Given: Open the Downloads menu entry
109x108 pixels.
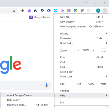Looking at the screenshot, I should pyautogui.click(x=81, y=38).
